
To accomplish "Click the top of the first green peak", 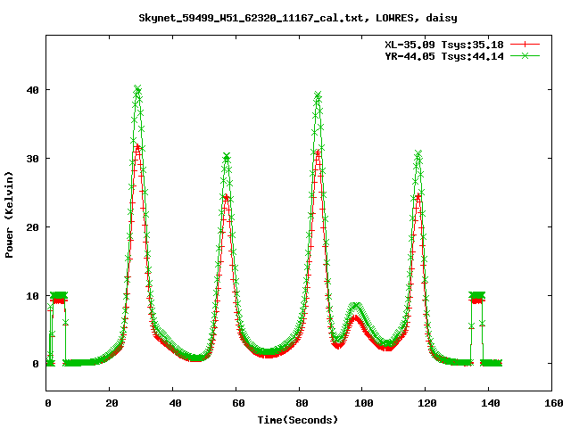I will pyautogui.click(x=137, y=89).
